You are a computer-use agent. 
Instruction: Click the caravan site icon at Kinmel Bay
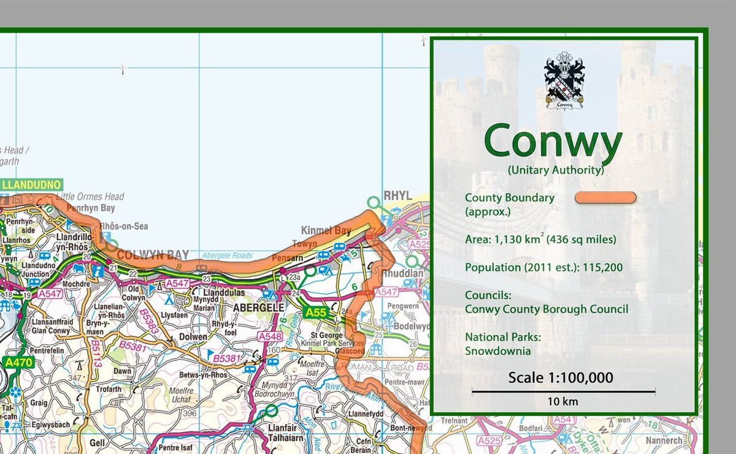pos(339,246)
